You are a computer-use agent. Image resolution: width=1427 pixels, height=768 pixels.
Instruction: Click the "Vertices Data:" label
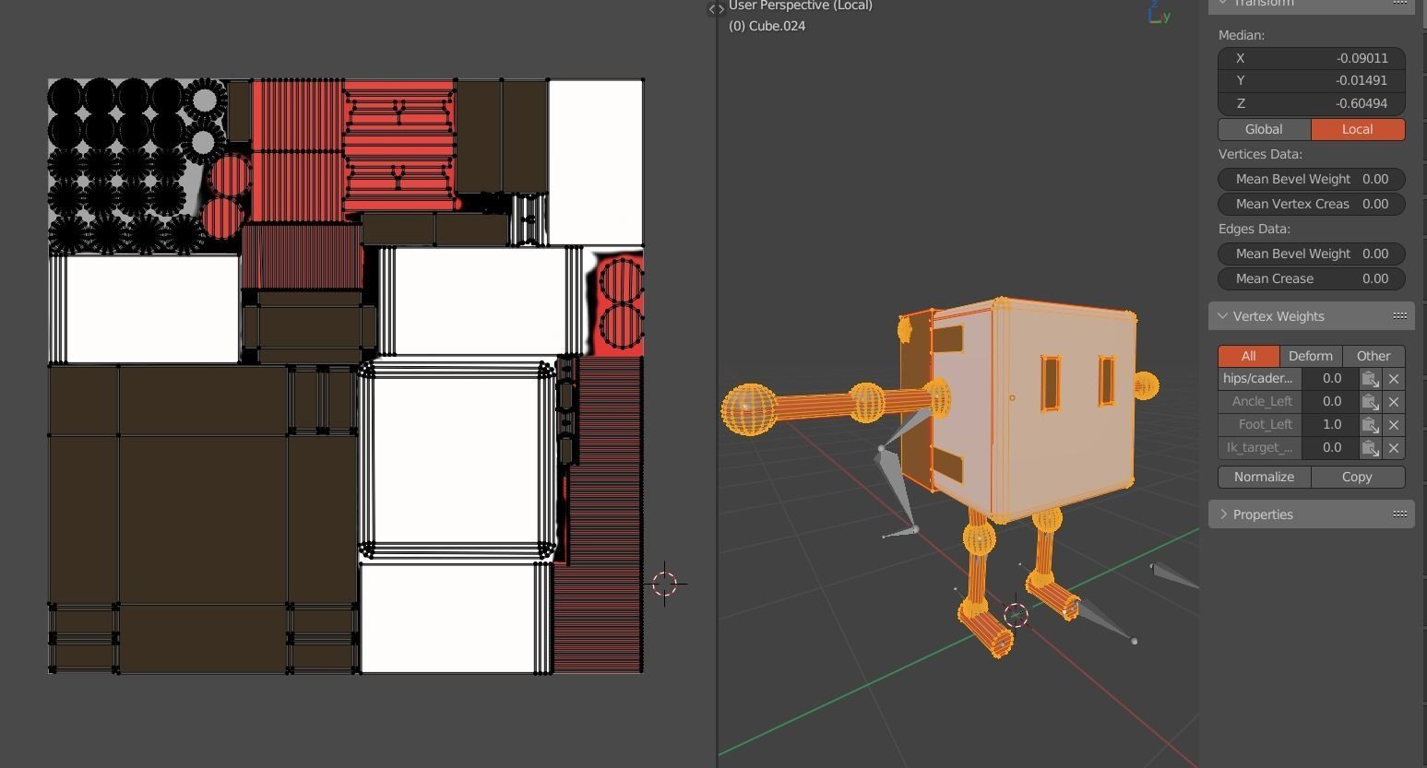1260,154
